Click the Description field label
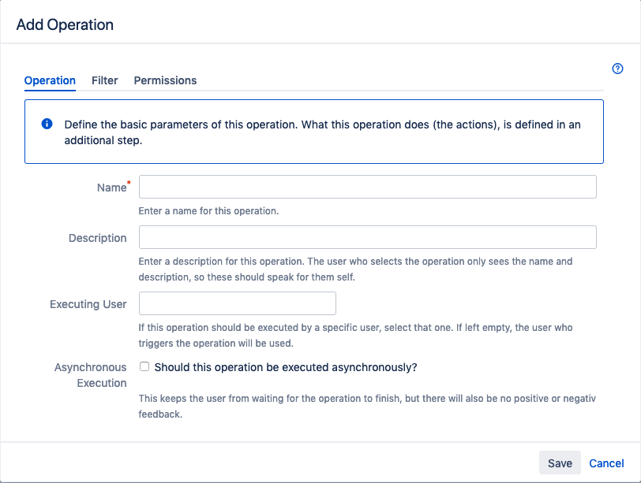This screenshot has width=641, height=483. (x=97, y=238)
